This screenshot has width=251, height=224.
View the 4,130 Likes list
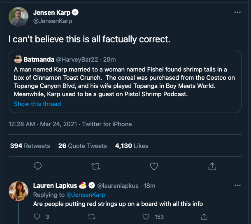tap(132, 146)
